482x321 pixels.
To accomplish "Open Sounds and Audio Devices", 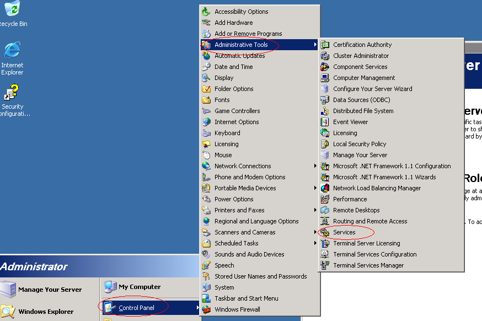I will coord(259,255).
